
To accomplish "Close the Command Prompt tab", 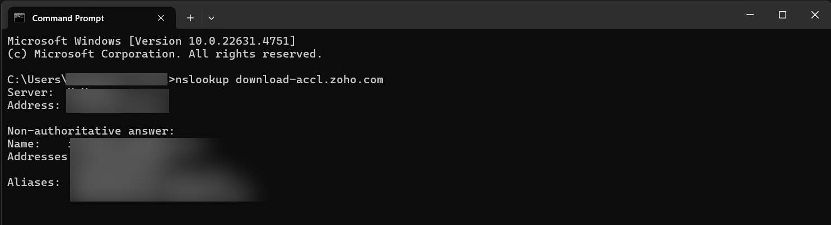I will (x=161, y=18).
